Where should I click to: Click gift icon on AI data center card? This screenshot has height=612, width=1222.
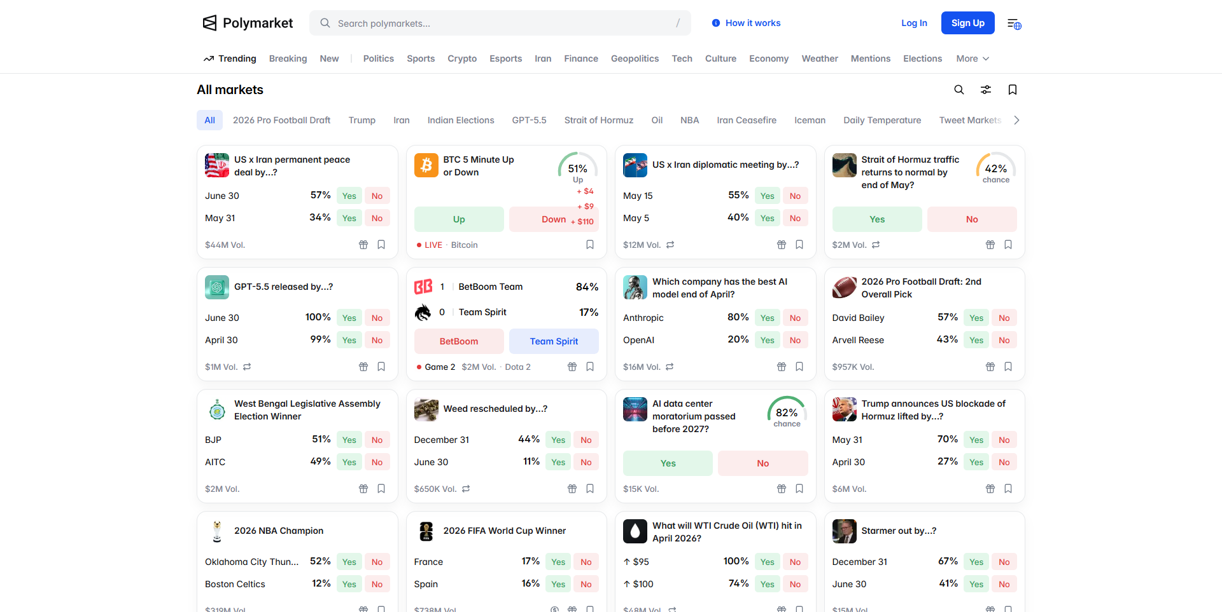781,489
